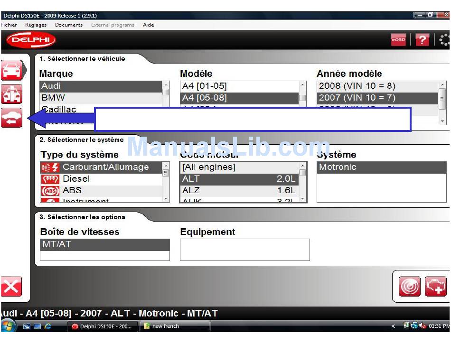The image size is (451, 344).
Task: Select Motronic in Système list
Action: click(x=381, y=167)
